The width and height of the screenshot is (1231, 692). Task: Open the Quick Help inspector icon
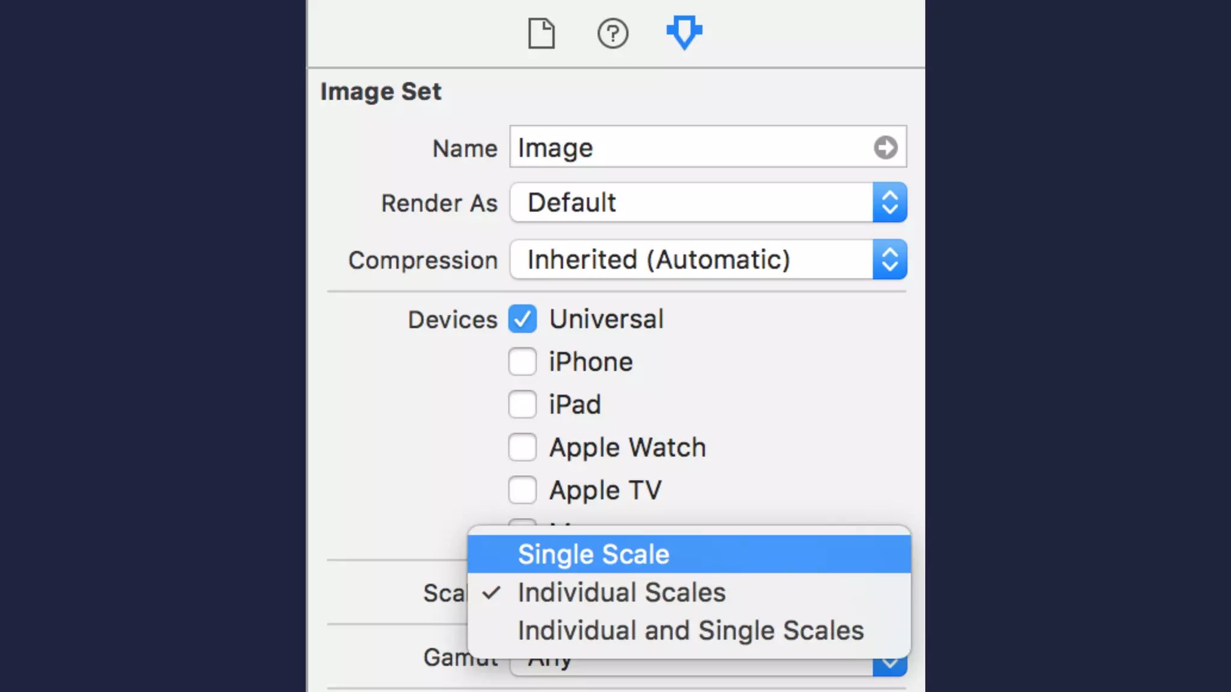click(612, 34)
